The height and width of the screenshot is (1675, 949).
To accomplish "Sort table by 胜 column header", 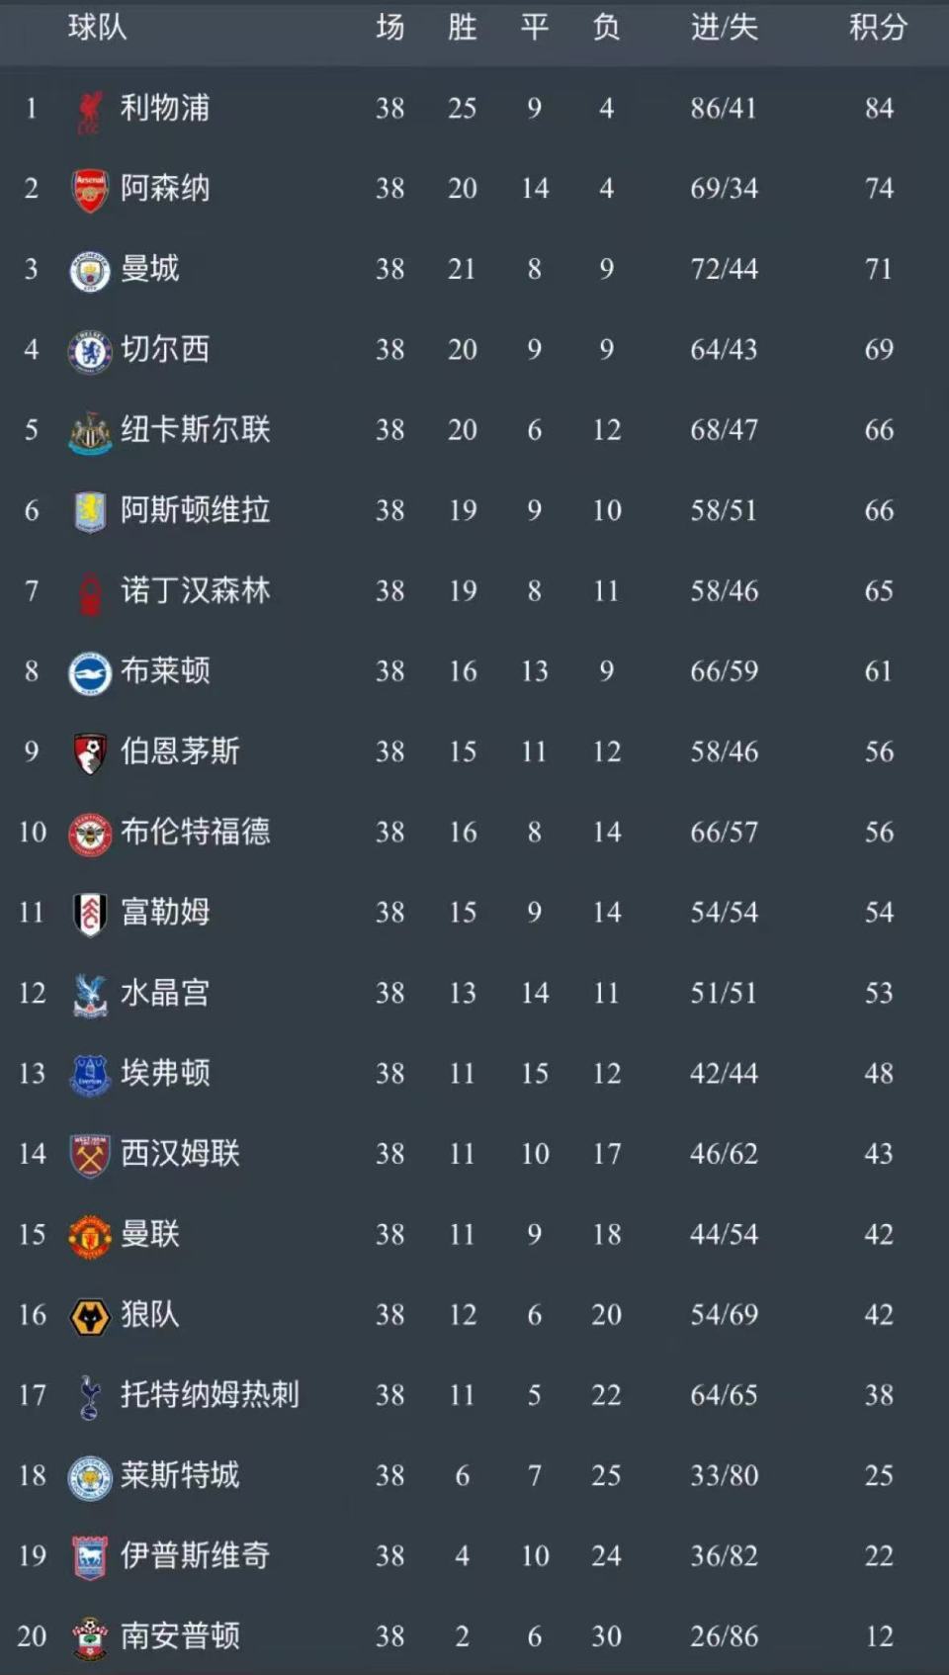I will pyautogui.click(x=462, y=28).
